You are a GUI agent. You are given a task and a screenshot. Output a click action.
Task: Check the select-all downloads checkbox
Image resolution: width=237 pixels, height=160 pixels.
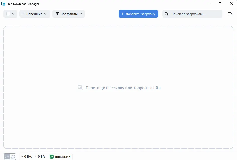[8, 14]
